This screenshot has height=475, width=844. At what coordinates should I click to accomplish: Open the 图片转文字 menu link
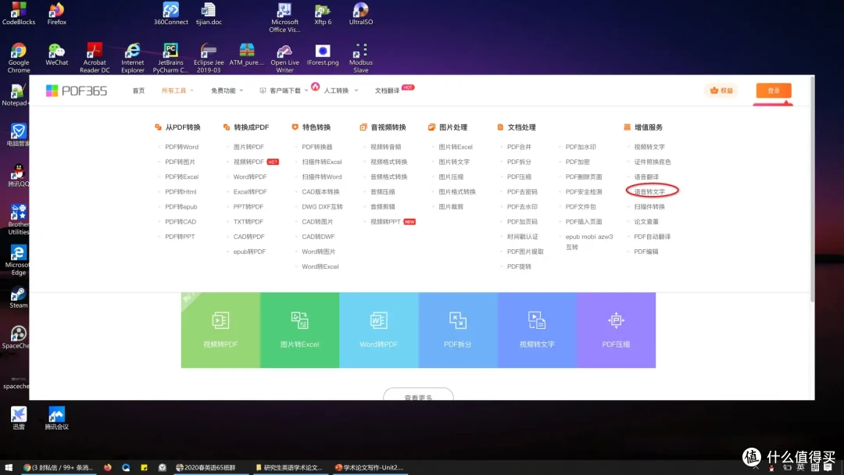[454, 162]
